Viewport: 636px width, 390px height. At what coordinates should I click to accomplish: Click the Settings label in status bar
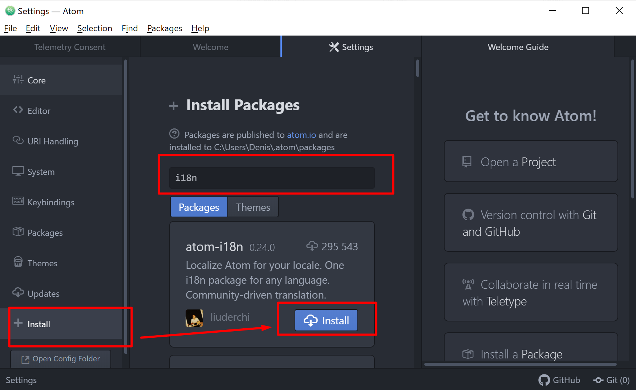(x=21, y=380)
